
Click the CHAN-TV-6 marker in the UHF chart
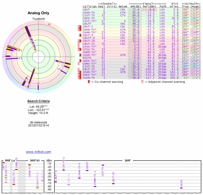79,178
